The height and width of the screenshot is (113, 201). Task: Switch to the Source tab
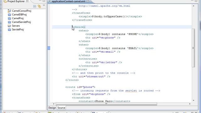click(61, 108)
